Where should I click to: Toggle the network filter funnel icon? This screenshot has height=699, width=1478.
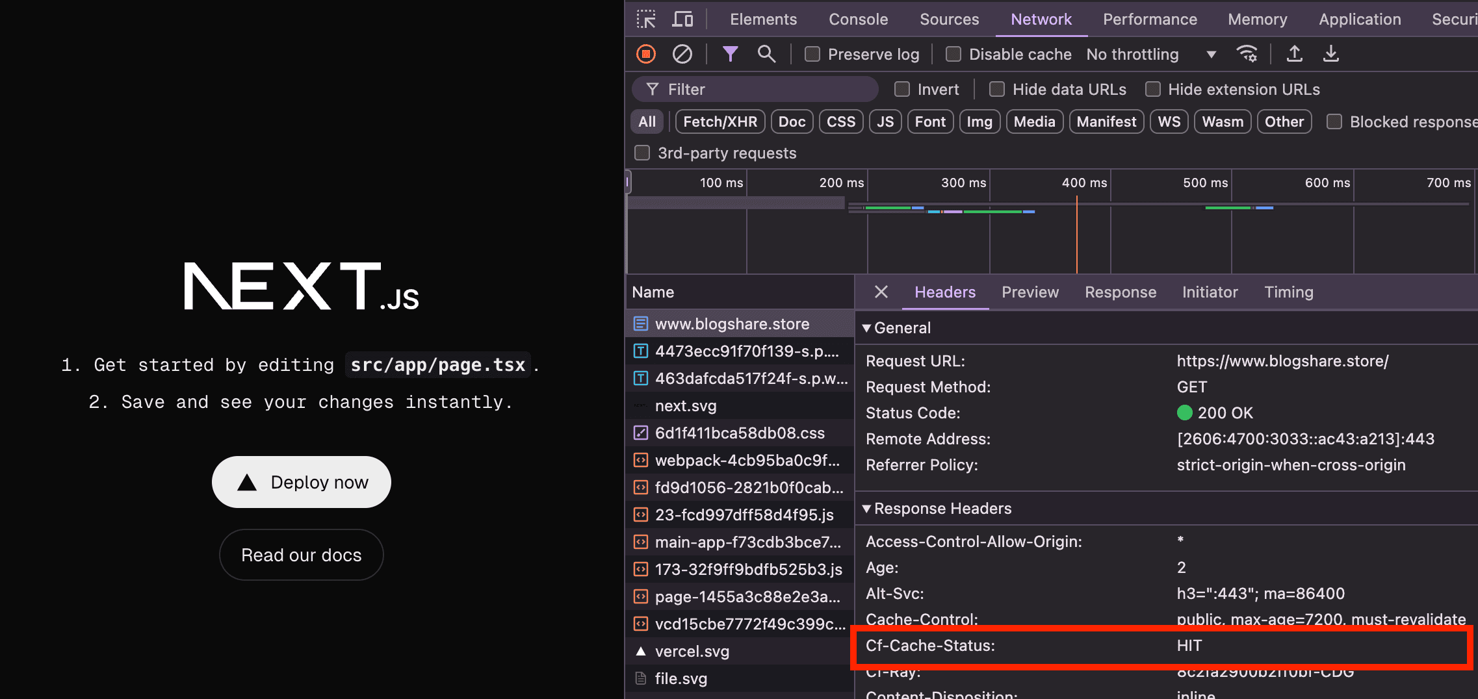point(730,54)
